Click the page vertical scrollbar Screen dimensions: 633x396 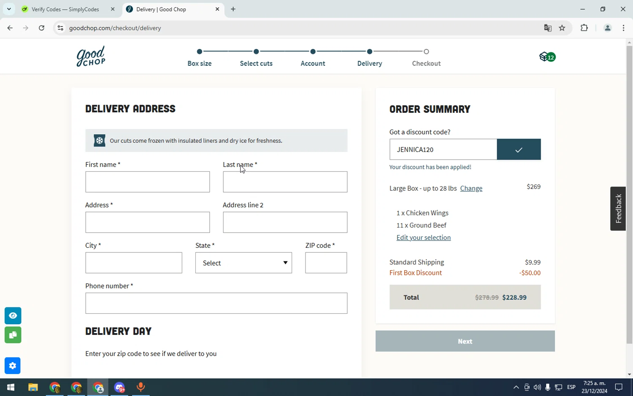(x=629, y=194)
